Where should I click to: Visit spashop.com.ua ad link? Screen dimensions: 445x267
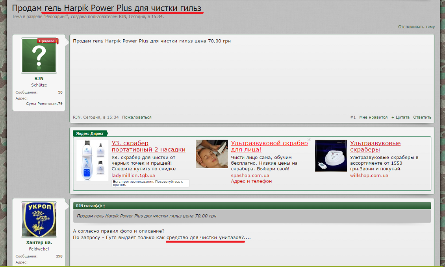250,175
